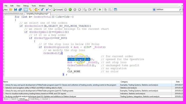Open the Help menu
The height and width of the screenshot is (104, 186).
[x=50, y=6]
